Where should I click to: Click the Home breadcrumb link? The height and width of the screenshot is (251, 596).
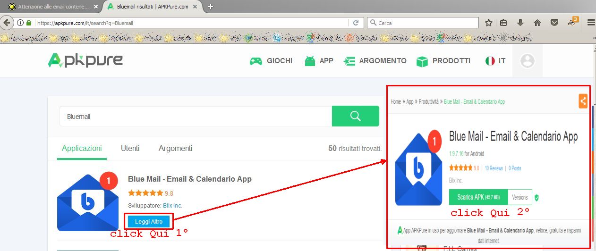[x=396, y=101]
